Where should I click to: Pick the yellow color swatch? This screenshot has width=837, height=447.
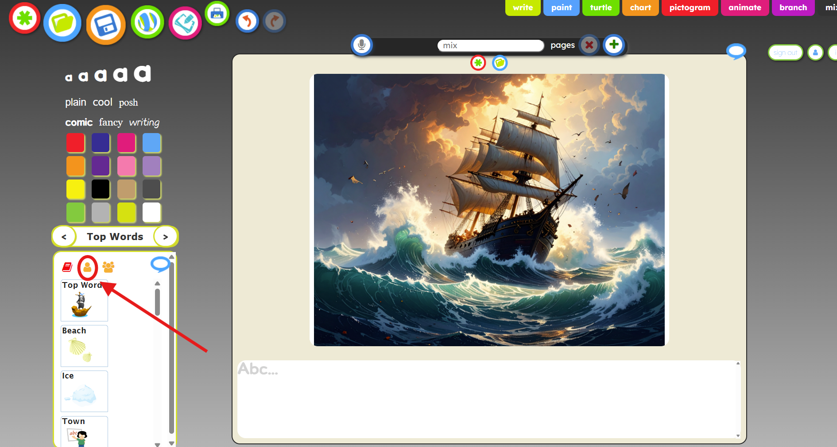tap(75, 189)
